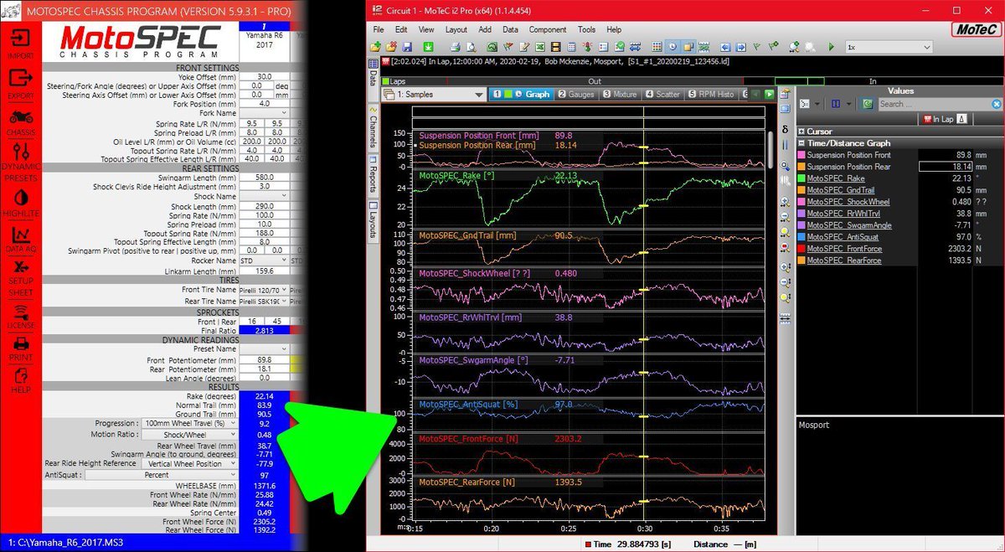
Task: Open the Component menu in MoTeC
Action: click(548, 29)
